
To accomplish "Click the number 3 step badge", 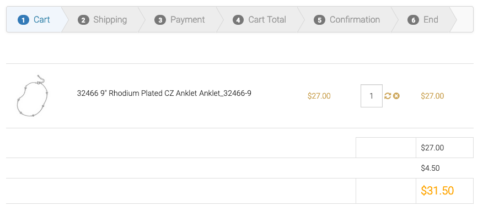I will (160, 20).
